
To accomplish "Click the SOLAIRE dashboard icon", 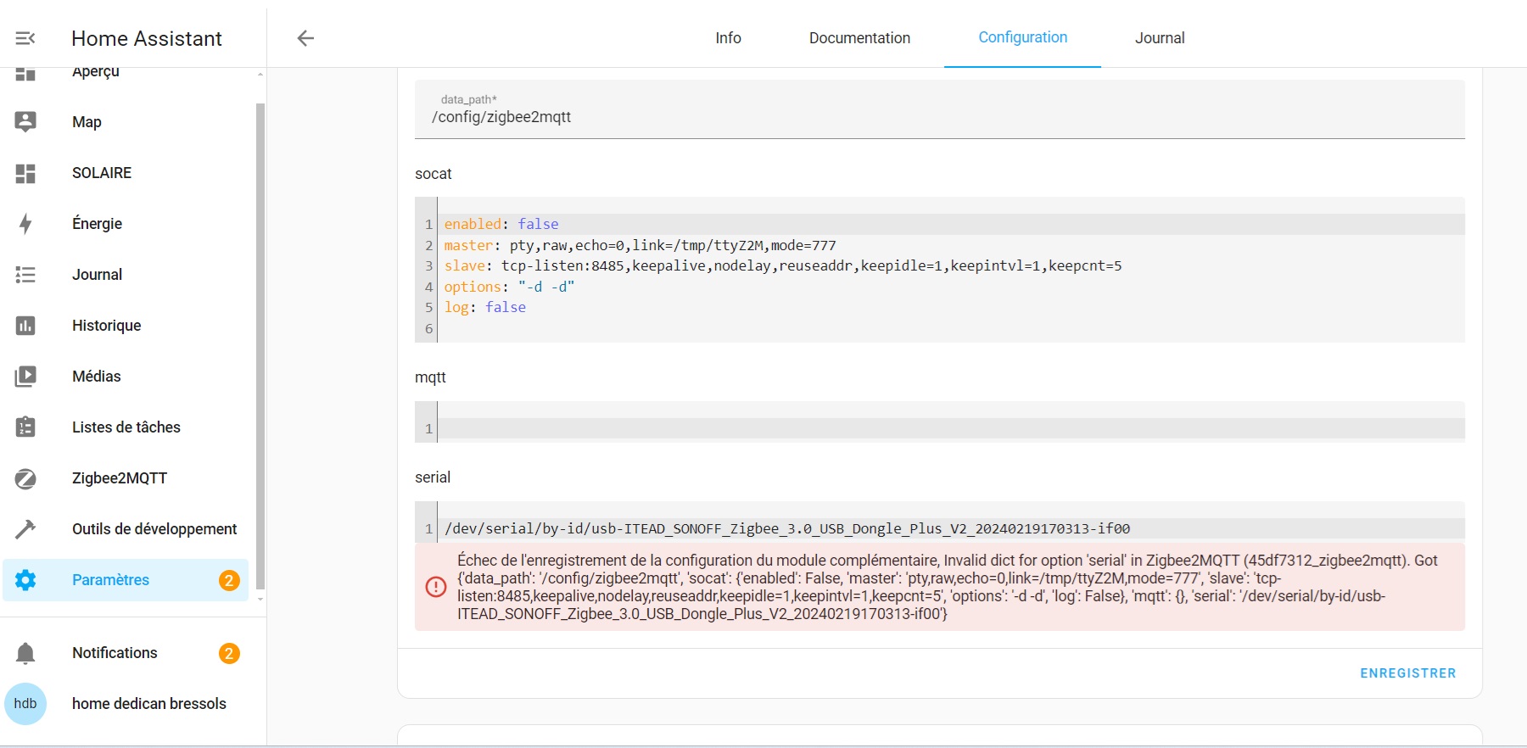I will pyautogui.click(x=25, y=173).
